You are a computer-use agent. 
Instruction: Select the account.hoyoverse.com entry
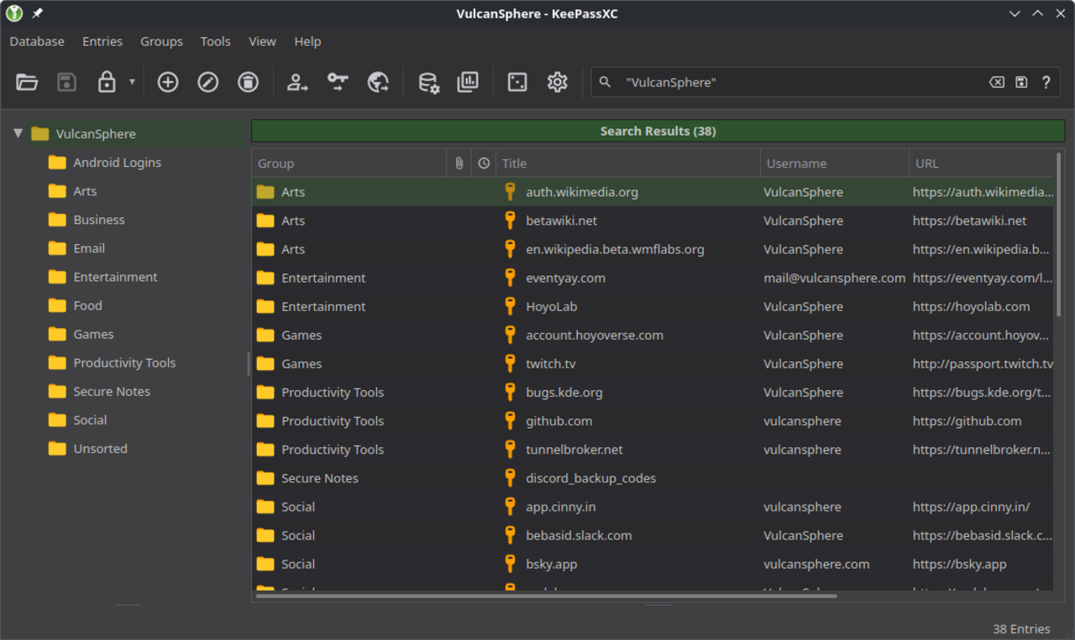pos(653,335)
